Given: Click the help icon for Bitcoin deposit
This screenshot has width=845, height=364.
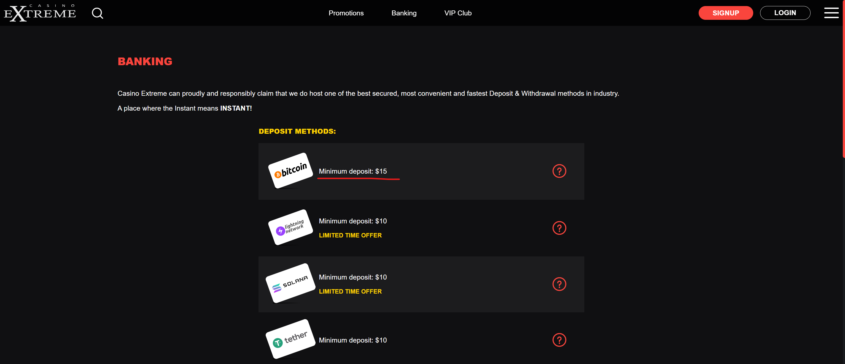Looking at the screenshot, I should coord(559,171).
